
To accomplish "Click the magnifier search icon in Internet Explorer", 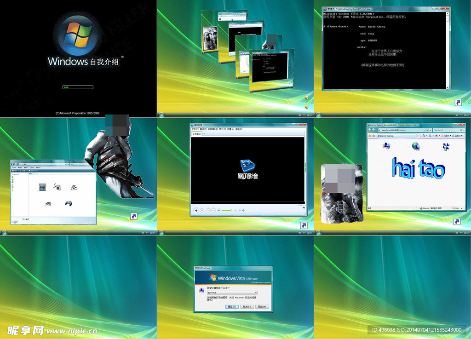I will click(461, 130).
